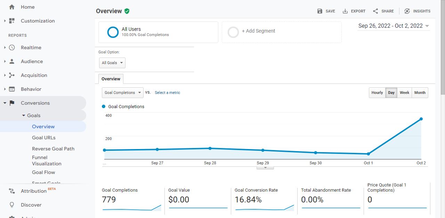Click the Realtime clock icon
Image resolution: width=445 pixels, height=218 pixels.
[12, 47]
